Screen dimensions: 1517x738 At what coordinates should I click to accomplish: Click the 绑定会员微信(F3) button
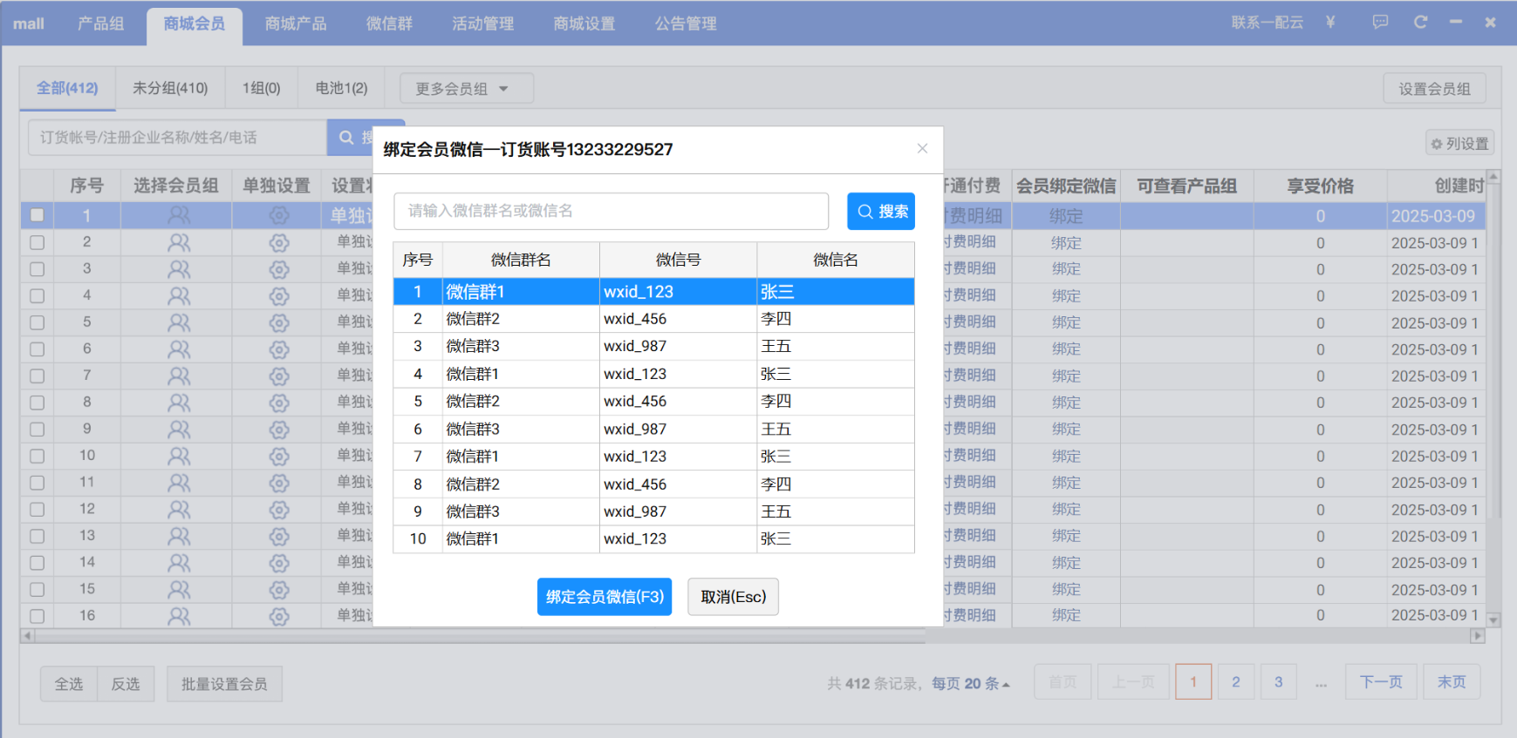(605, 597)
